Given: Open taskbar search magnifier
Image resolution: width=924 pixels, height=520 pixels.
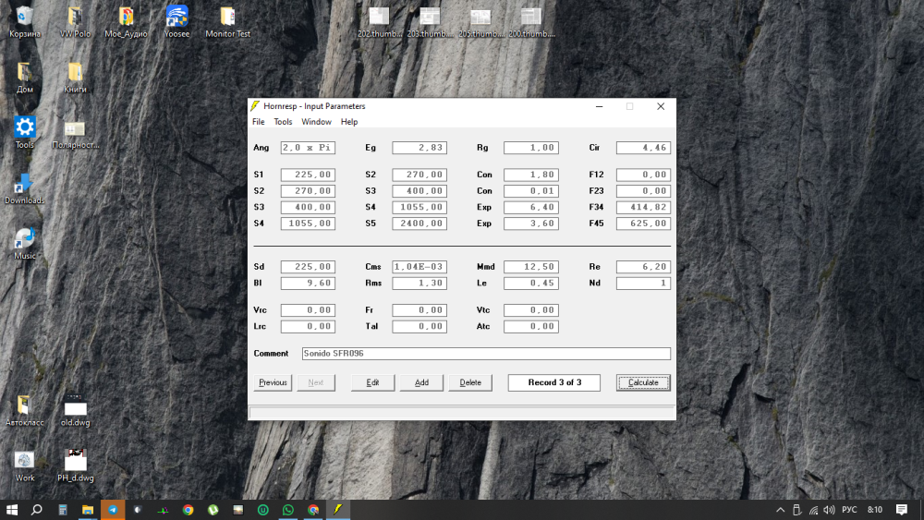Looking at the screenshot, I should (37, 510).
